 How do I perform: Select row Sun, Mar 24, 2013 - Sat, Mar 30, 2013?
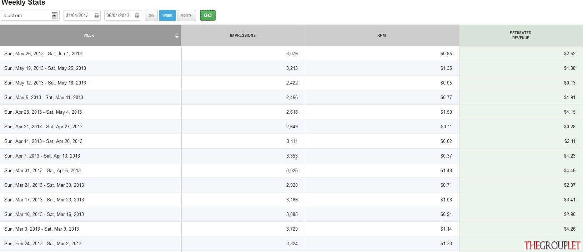[291, 185]
